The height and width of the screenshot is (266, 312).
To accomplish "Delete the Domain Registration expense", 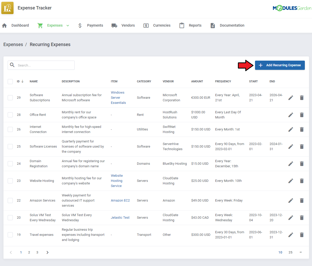I will pyautogui.click(x=302, y=164).
